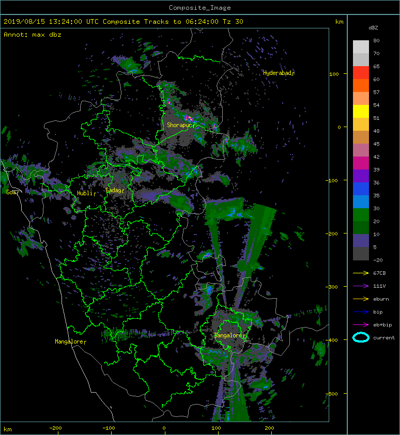Image resolution: width=400 pixels, height=435 pixels.
Task: Click the dark gray 5 dBZ swatch
Action: [361, 253]
